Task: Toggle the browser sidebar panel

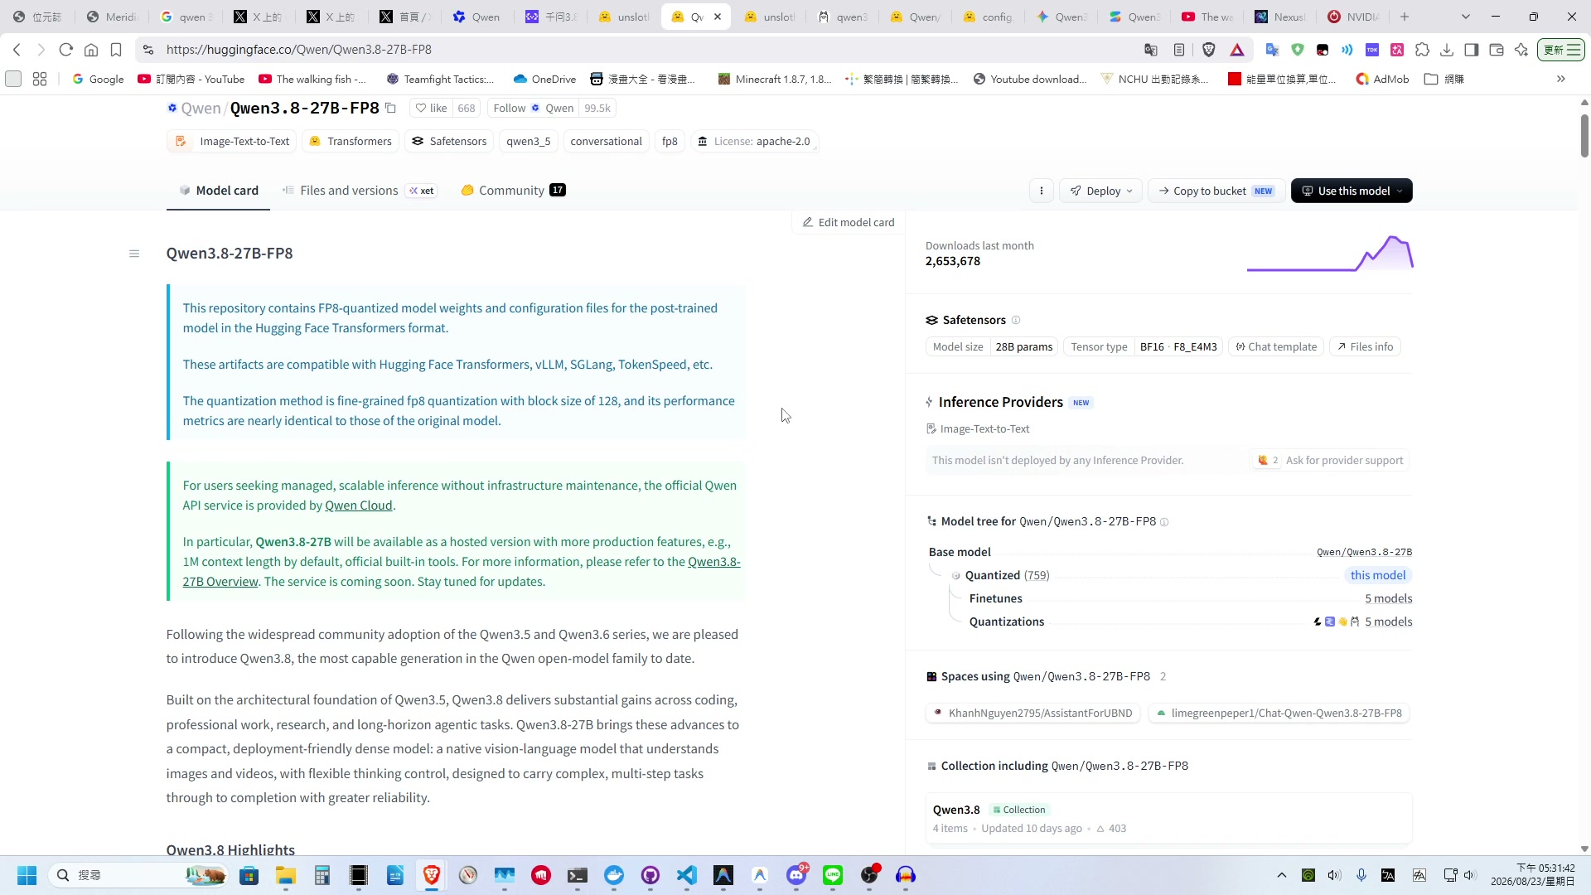Action: (1472, 50)
